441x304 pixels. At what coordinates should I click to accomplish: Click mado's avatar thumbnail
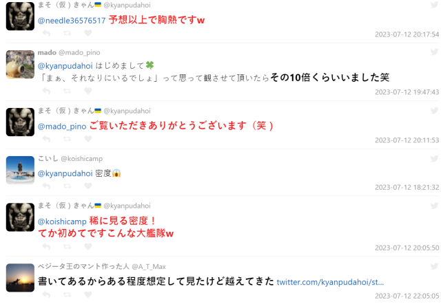[20, 64]
